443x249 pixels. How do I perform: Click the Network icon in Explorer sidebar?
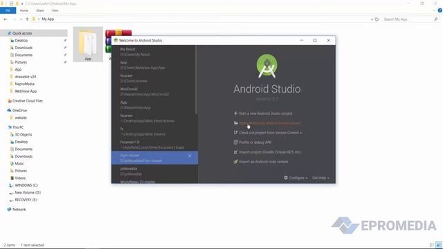(9, 209)
